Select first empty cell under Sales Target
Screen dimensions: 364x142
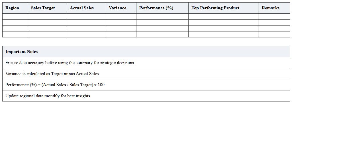click(x=47, y=16)
